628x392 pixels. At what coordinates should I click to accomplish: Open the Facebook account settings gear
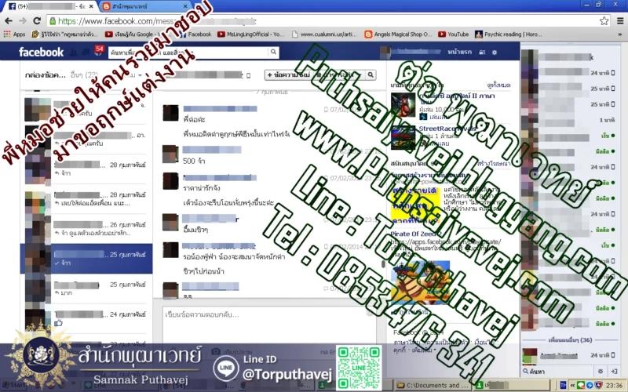click(x=495, y=52)
